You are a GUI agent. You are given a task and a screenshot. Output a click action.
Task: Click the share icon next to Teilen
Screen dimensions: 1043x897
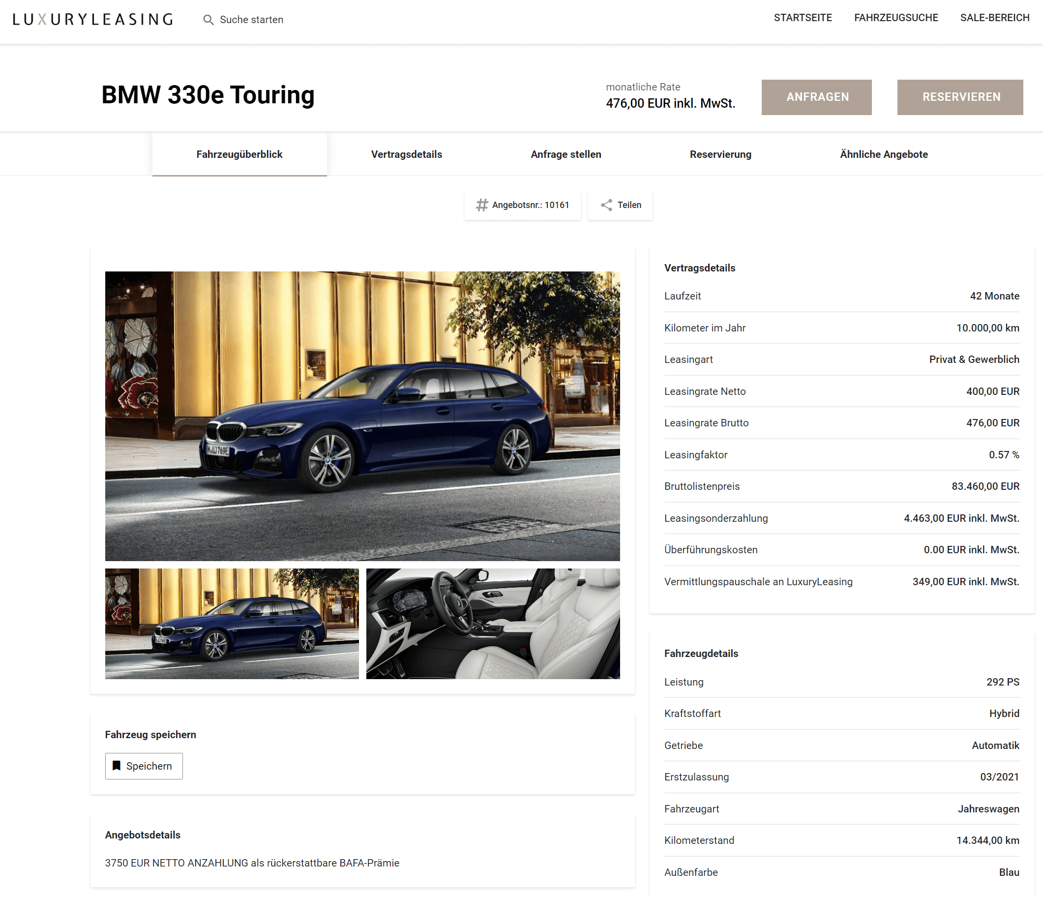point(606,205)
